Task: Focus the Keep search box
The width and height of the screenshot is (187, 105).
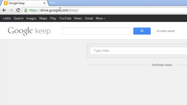Action: tap(96, 31)
